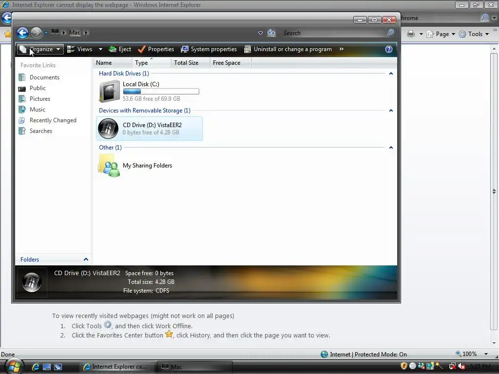499x374 pixels.
Task: Click the details pane CD drive thumbnail
Action: tap(32, 282)
